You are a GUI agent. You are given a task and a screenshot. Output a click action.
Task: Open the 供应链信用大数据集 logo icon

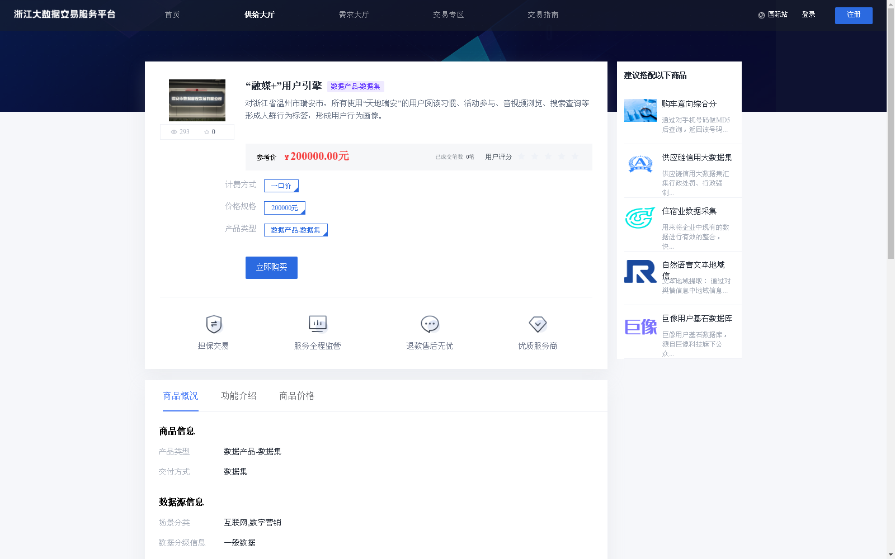tap(640, 164)
